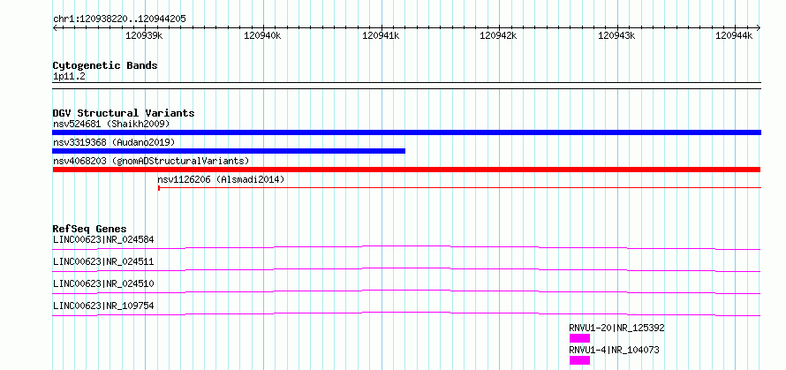This screenshot has width=786, height=370.
Task: Click the 120941k ruler tick label
Action: click(381, 35)
